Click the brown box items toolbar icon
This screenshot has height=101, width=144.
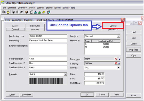point(26,12)
